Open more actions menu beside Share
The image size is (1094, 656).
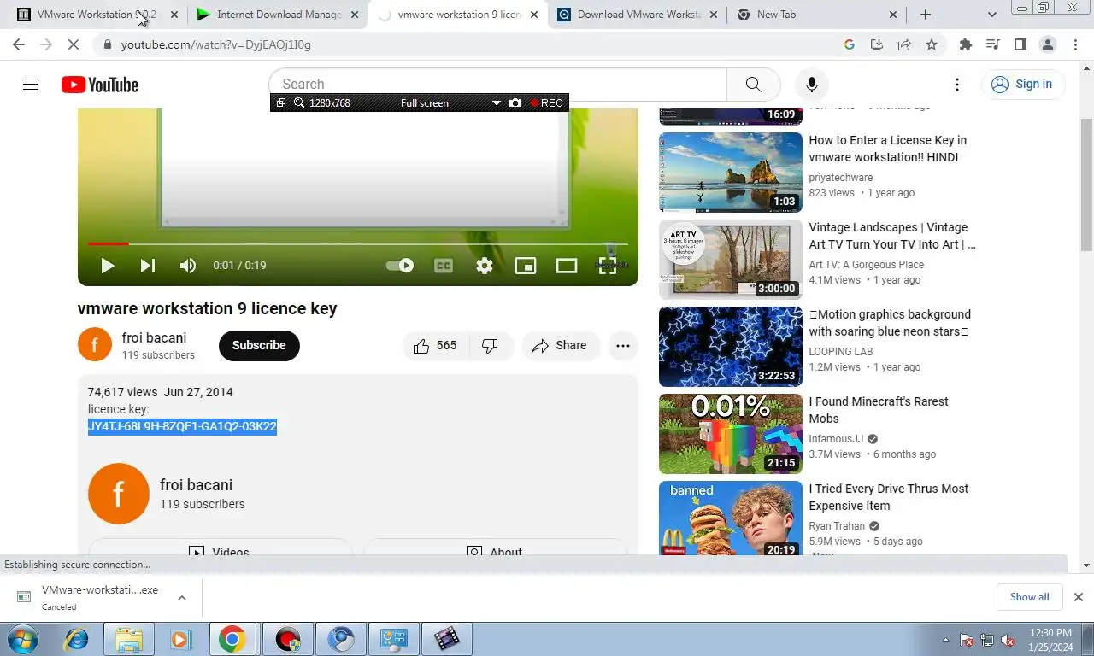tap(623, 346)
